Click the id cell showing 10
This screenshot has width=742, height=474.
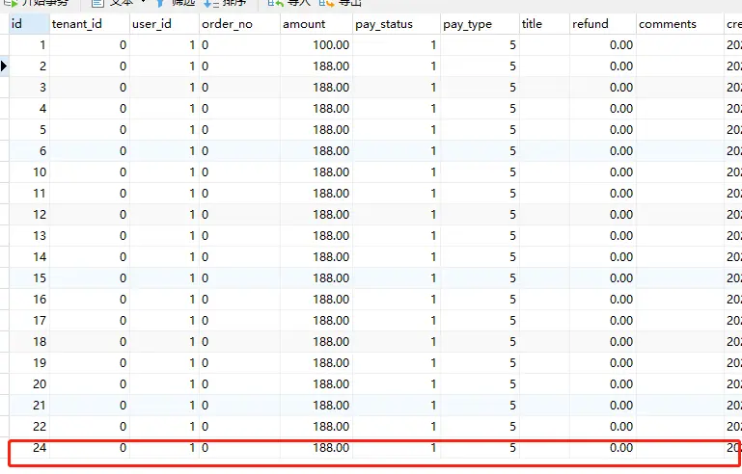(29, 172)
